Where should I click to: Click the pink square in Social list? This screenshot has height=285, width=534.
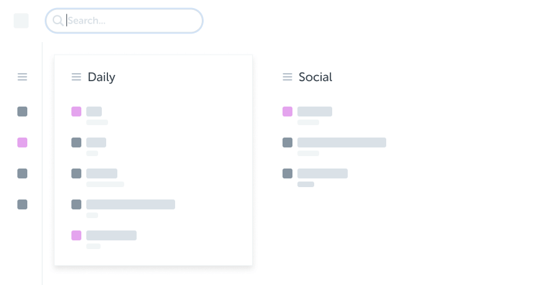[x=287, y=112]
